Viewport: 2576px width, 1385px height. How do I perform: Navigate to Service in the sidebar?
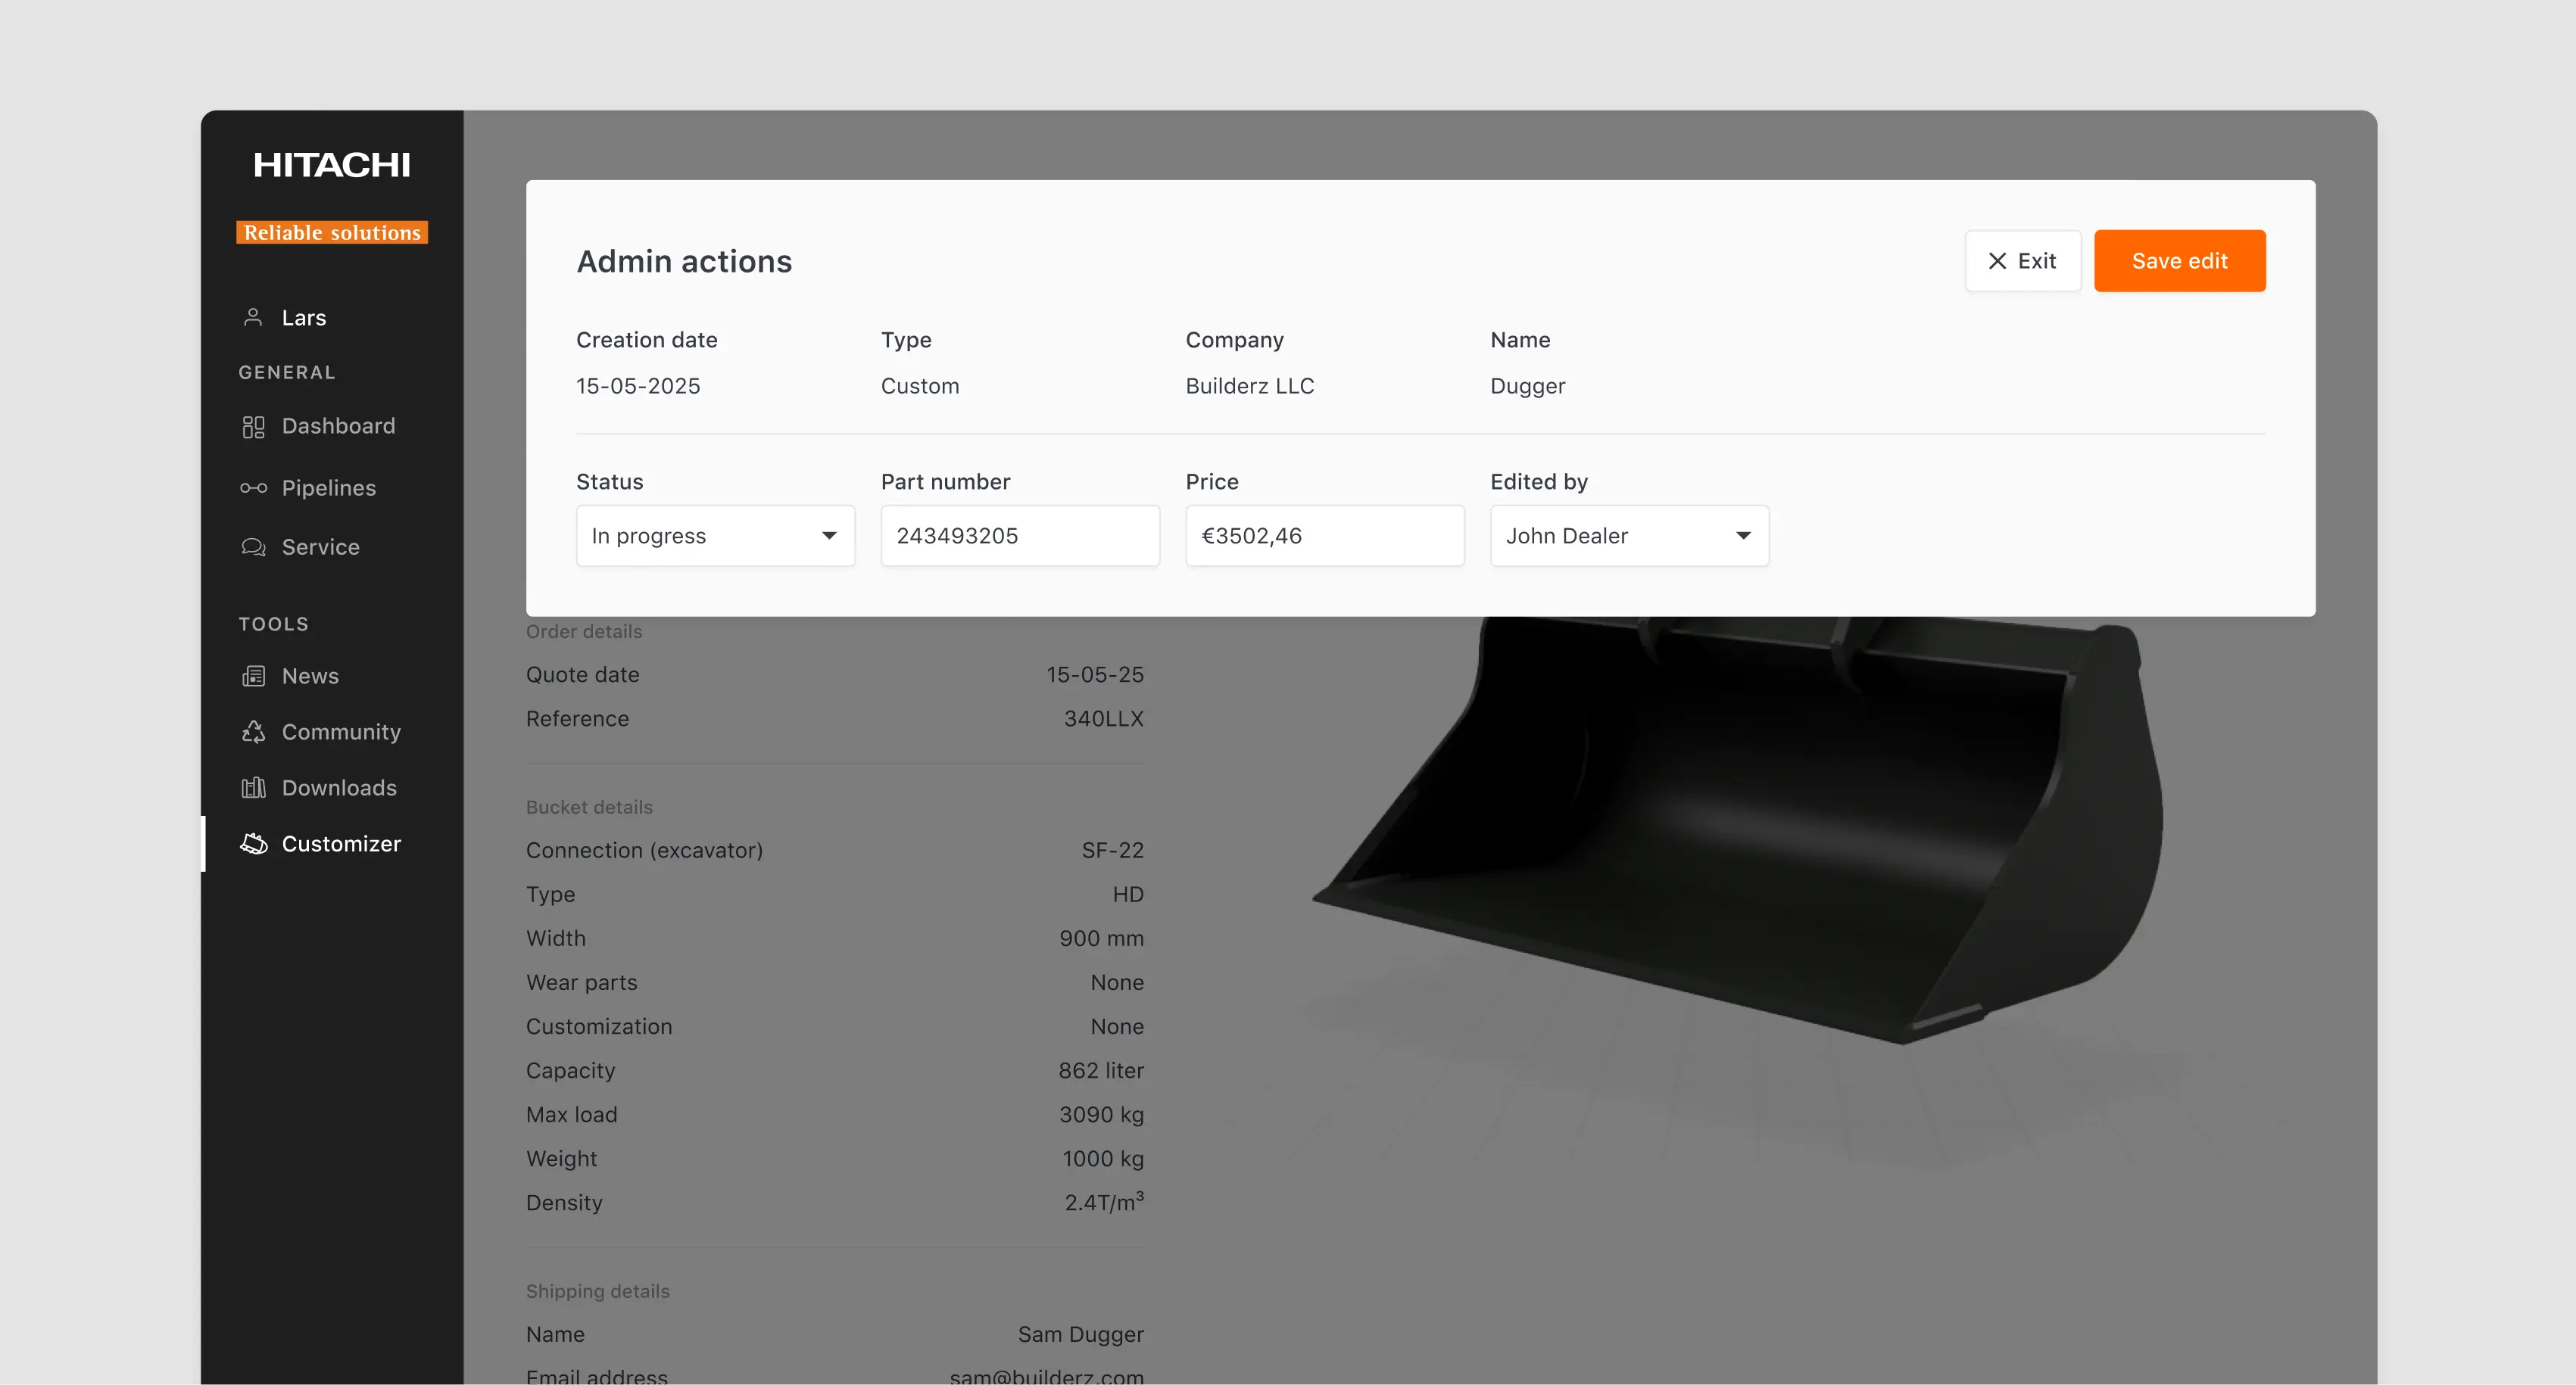(320, 546)
